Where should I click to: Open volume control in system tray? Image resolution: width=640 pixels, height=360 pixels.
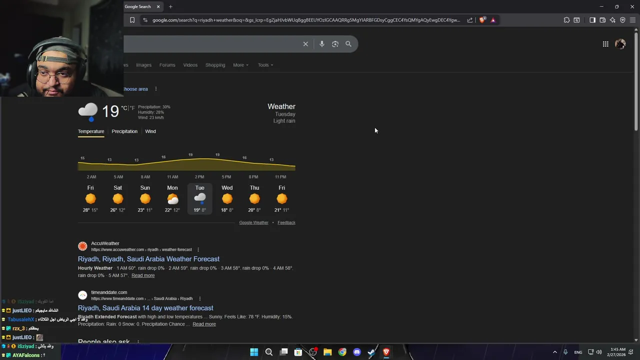point(599,352)
